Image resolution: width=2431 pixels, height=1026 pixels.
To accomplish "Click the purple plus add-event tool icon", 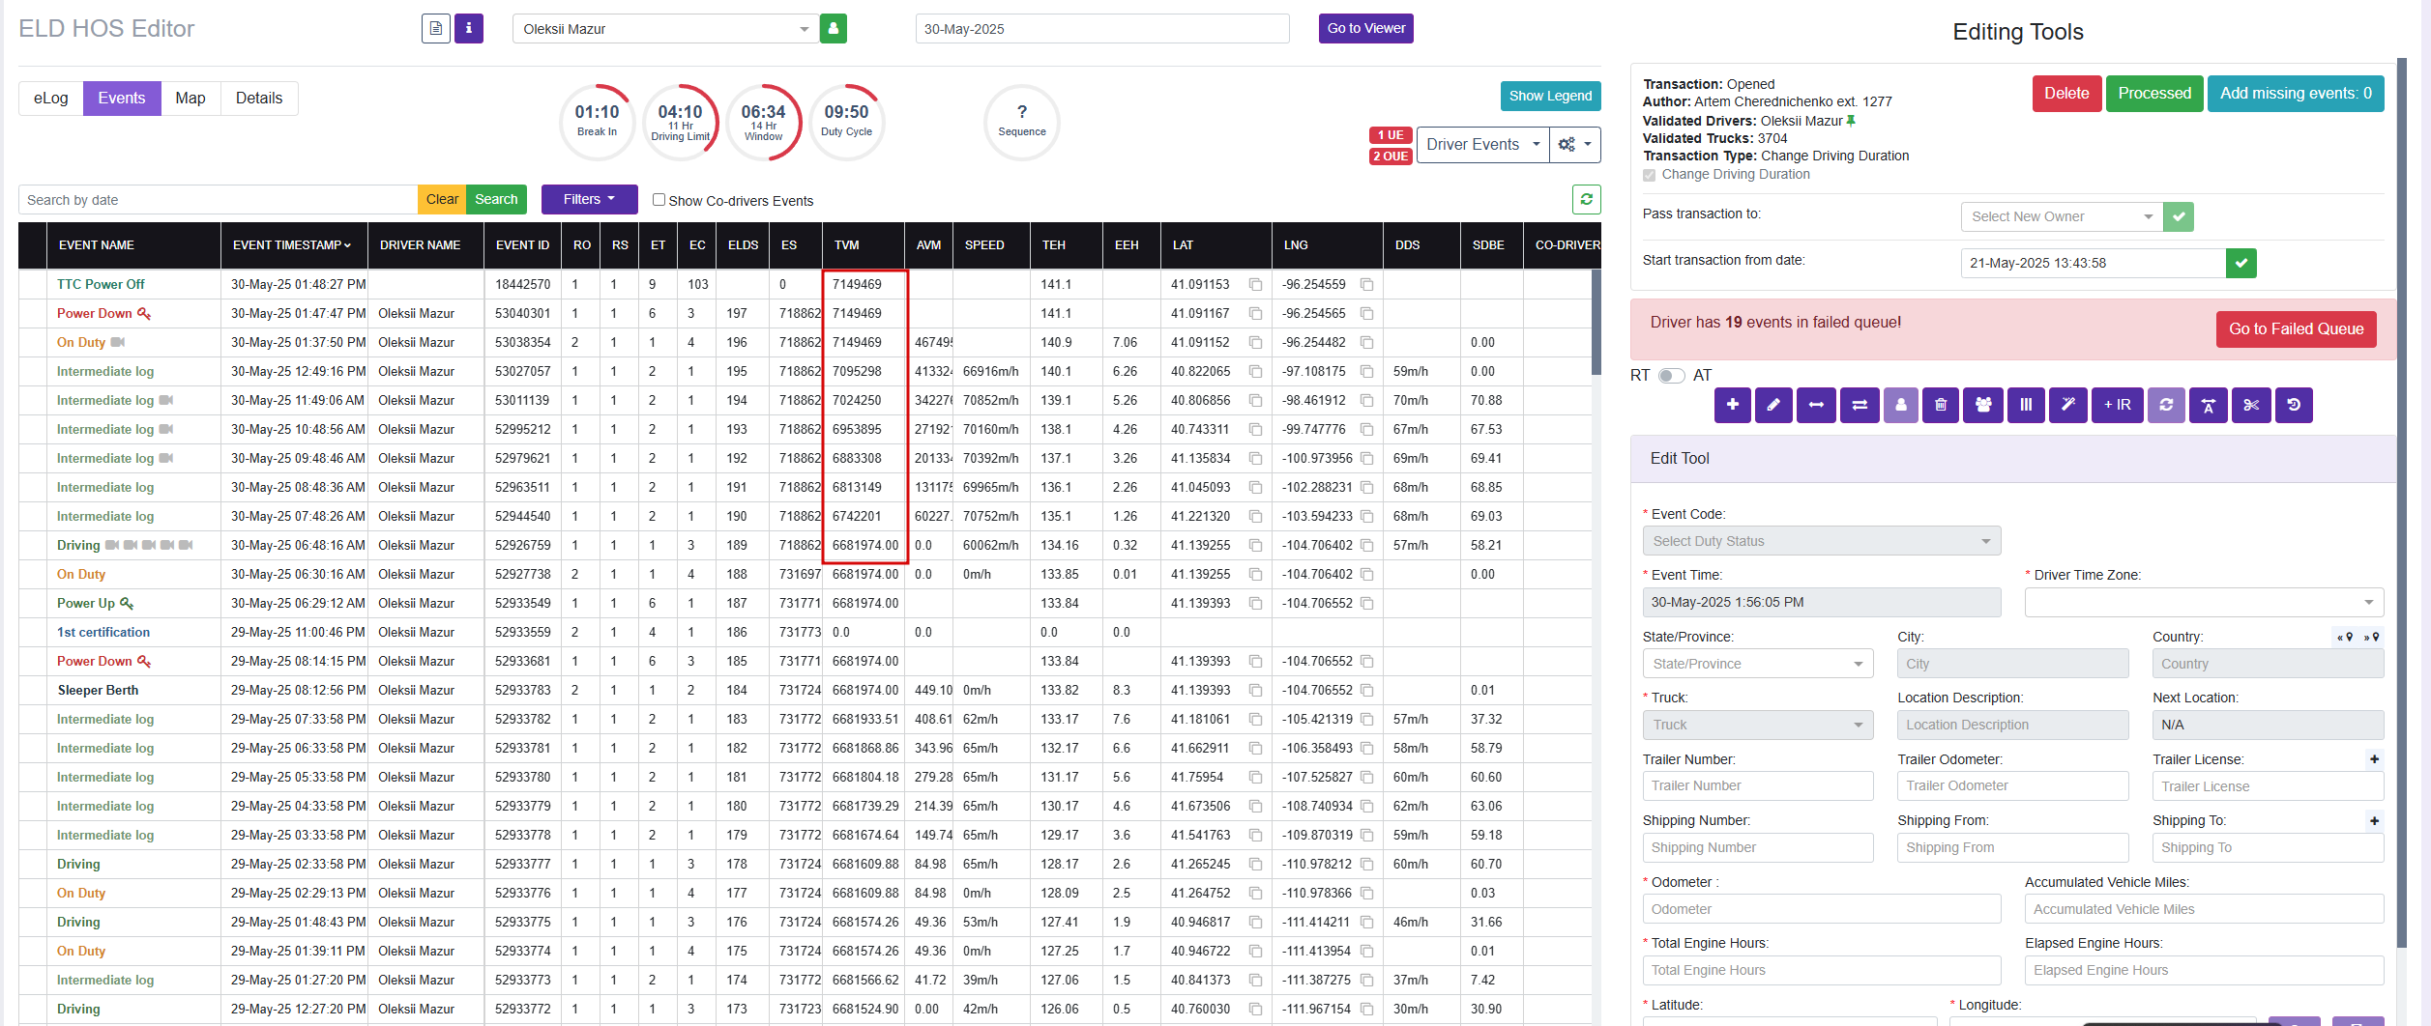I will [x=1732, y=405].
